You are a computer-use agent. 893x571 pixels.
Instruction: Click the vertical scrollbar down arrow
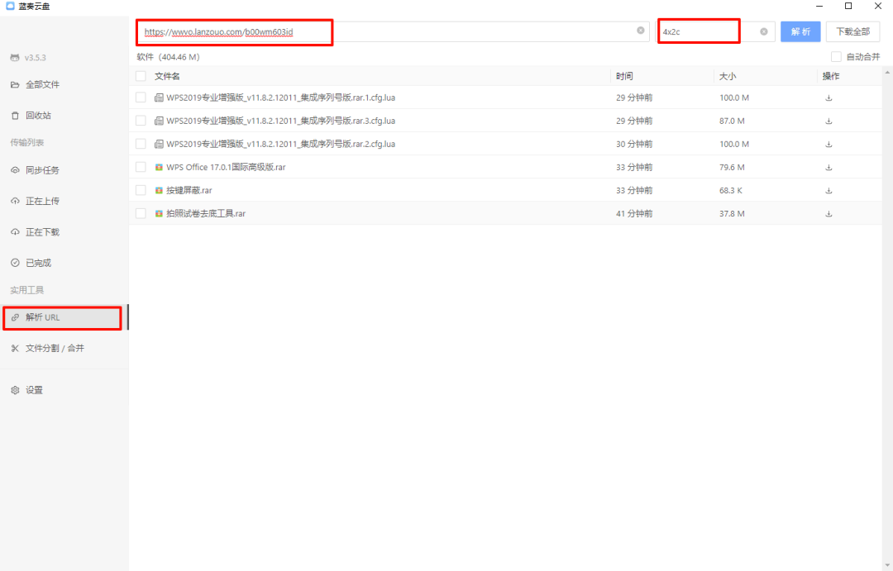pos(887,565)
